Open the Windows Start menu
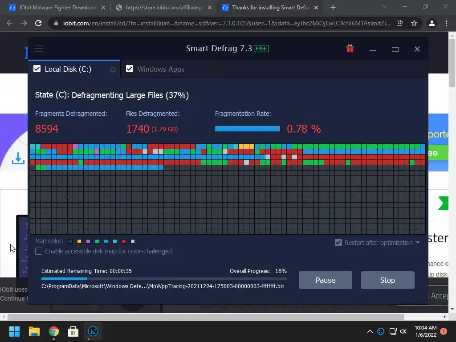Image resolution: width=456 pixels, height=342 pixels. 14,331
